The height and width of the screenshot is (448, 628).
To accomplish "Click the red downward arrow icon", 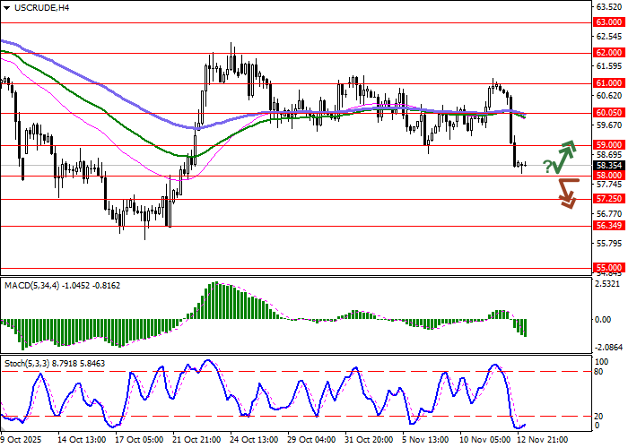I will coord(567,193).
